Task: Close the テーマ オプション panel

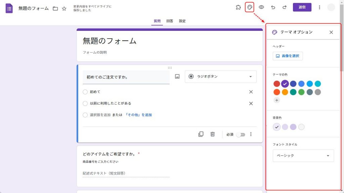Action: (331, 33)
